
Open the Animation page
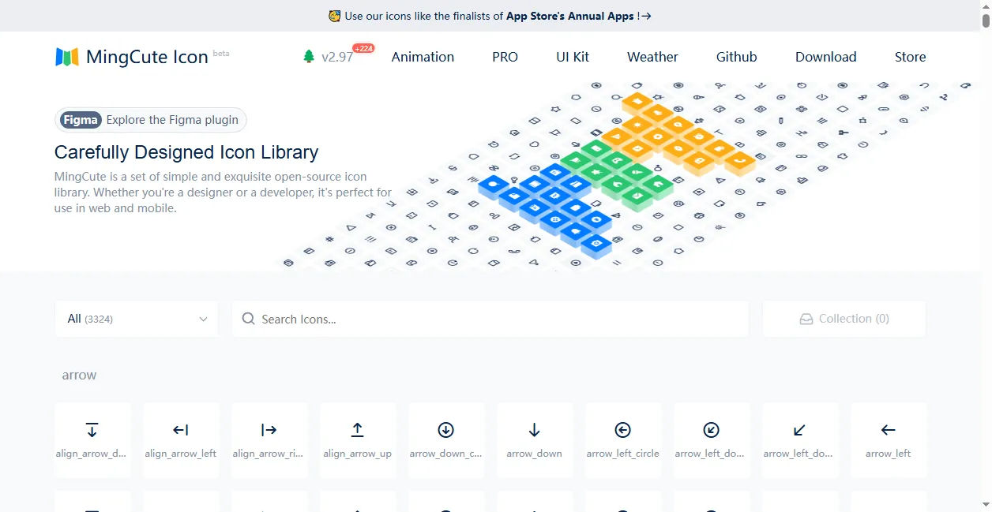tap(423, 57)
